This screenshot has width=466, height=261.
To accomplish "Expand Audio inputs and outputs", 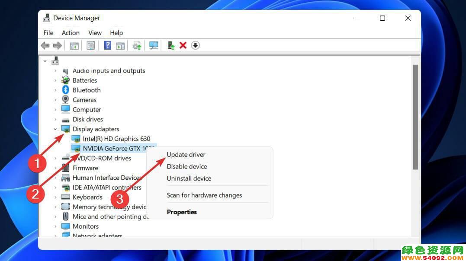I will [x=55, y=71].
